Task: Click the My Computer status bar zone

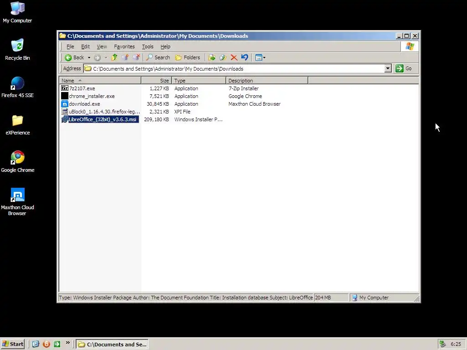Action: [x=384, y=298]
